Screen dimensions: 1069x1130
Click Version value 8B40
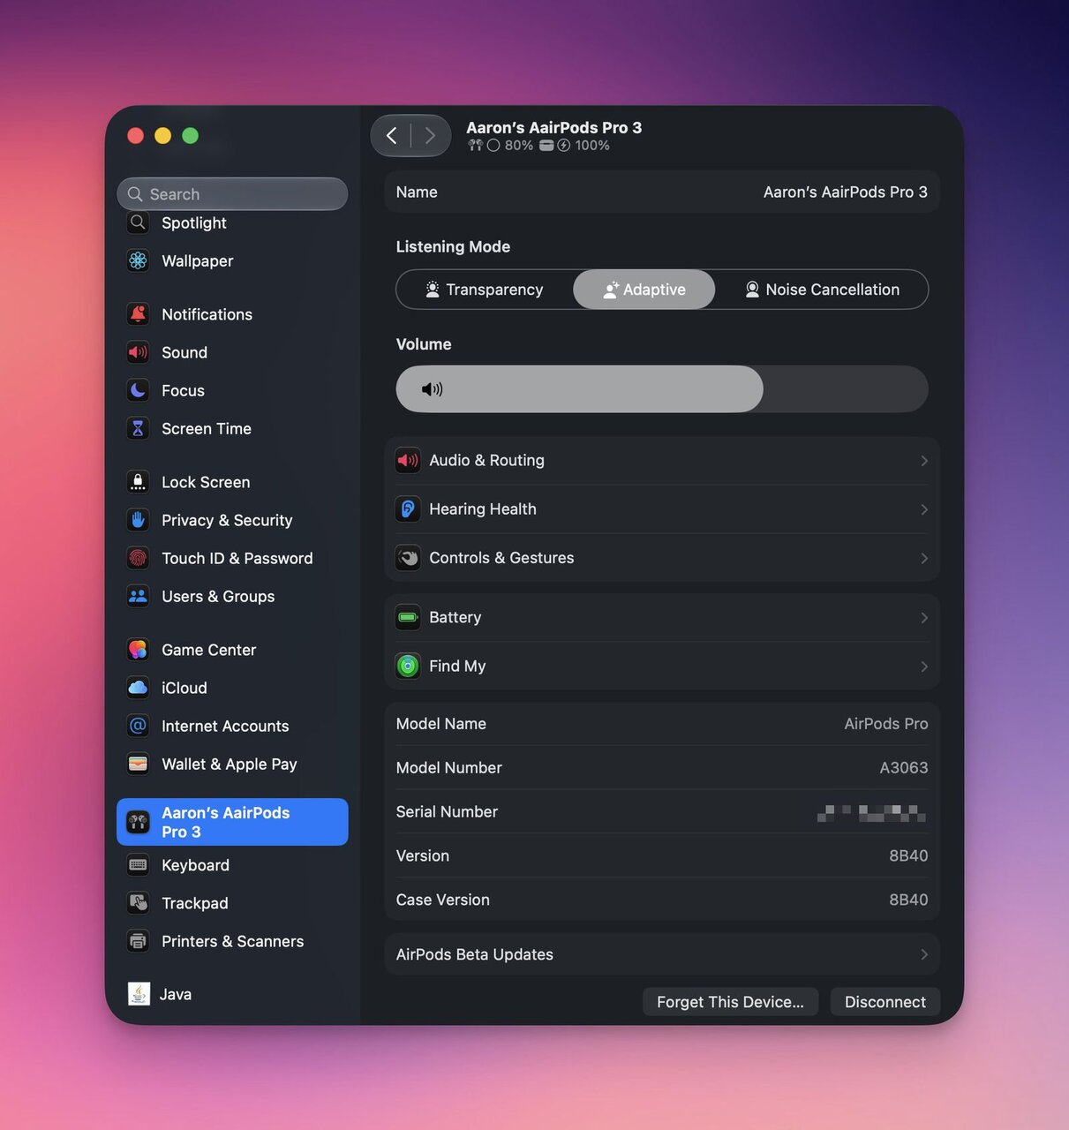point(908,856)
